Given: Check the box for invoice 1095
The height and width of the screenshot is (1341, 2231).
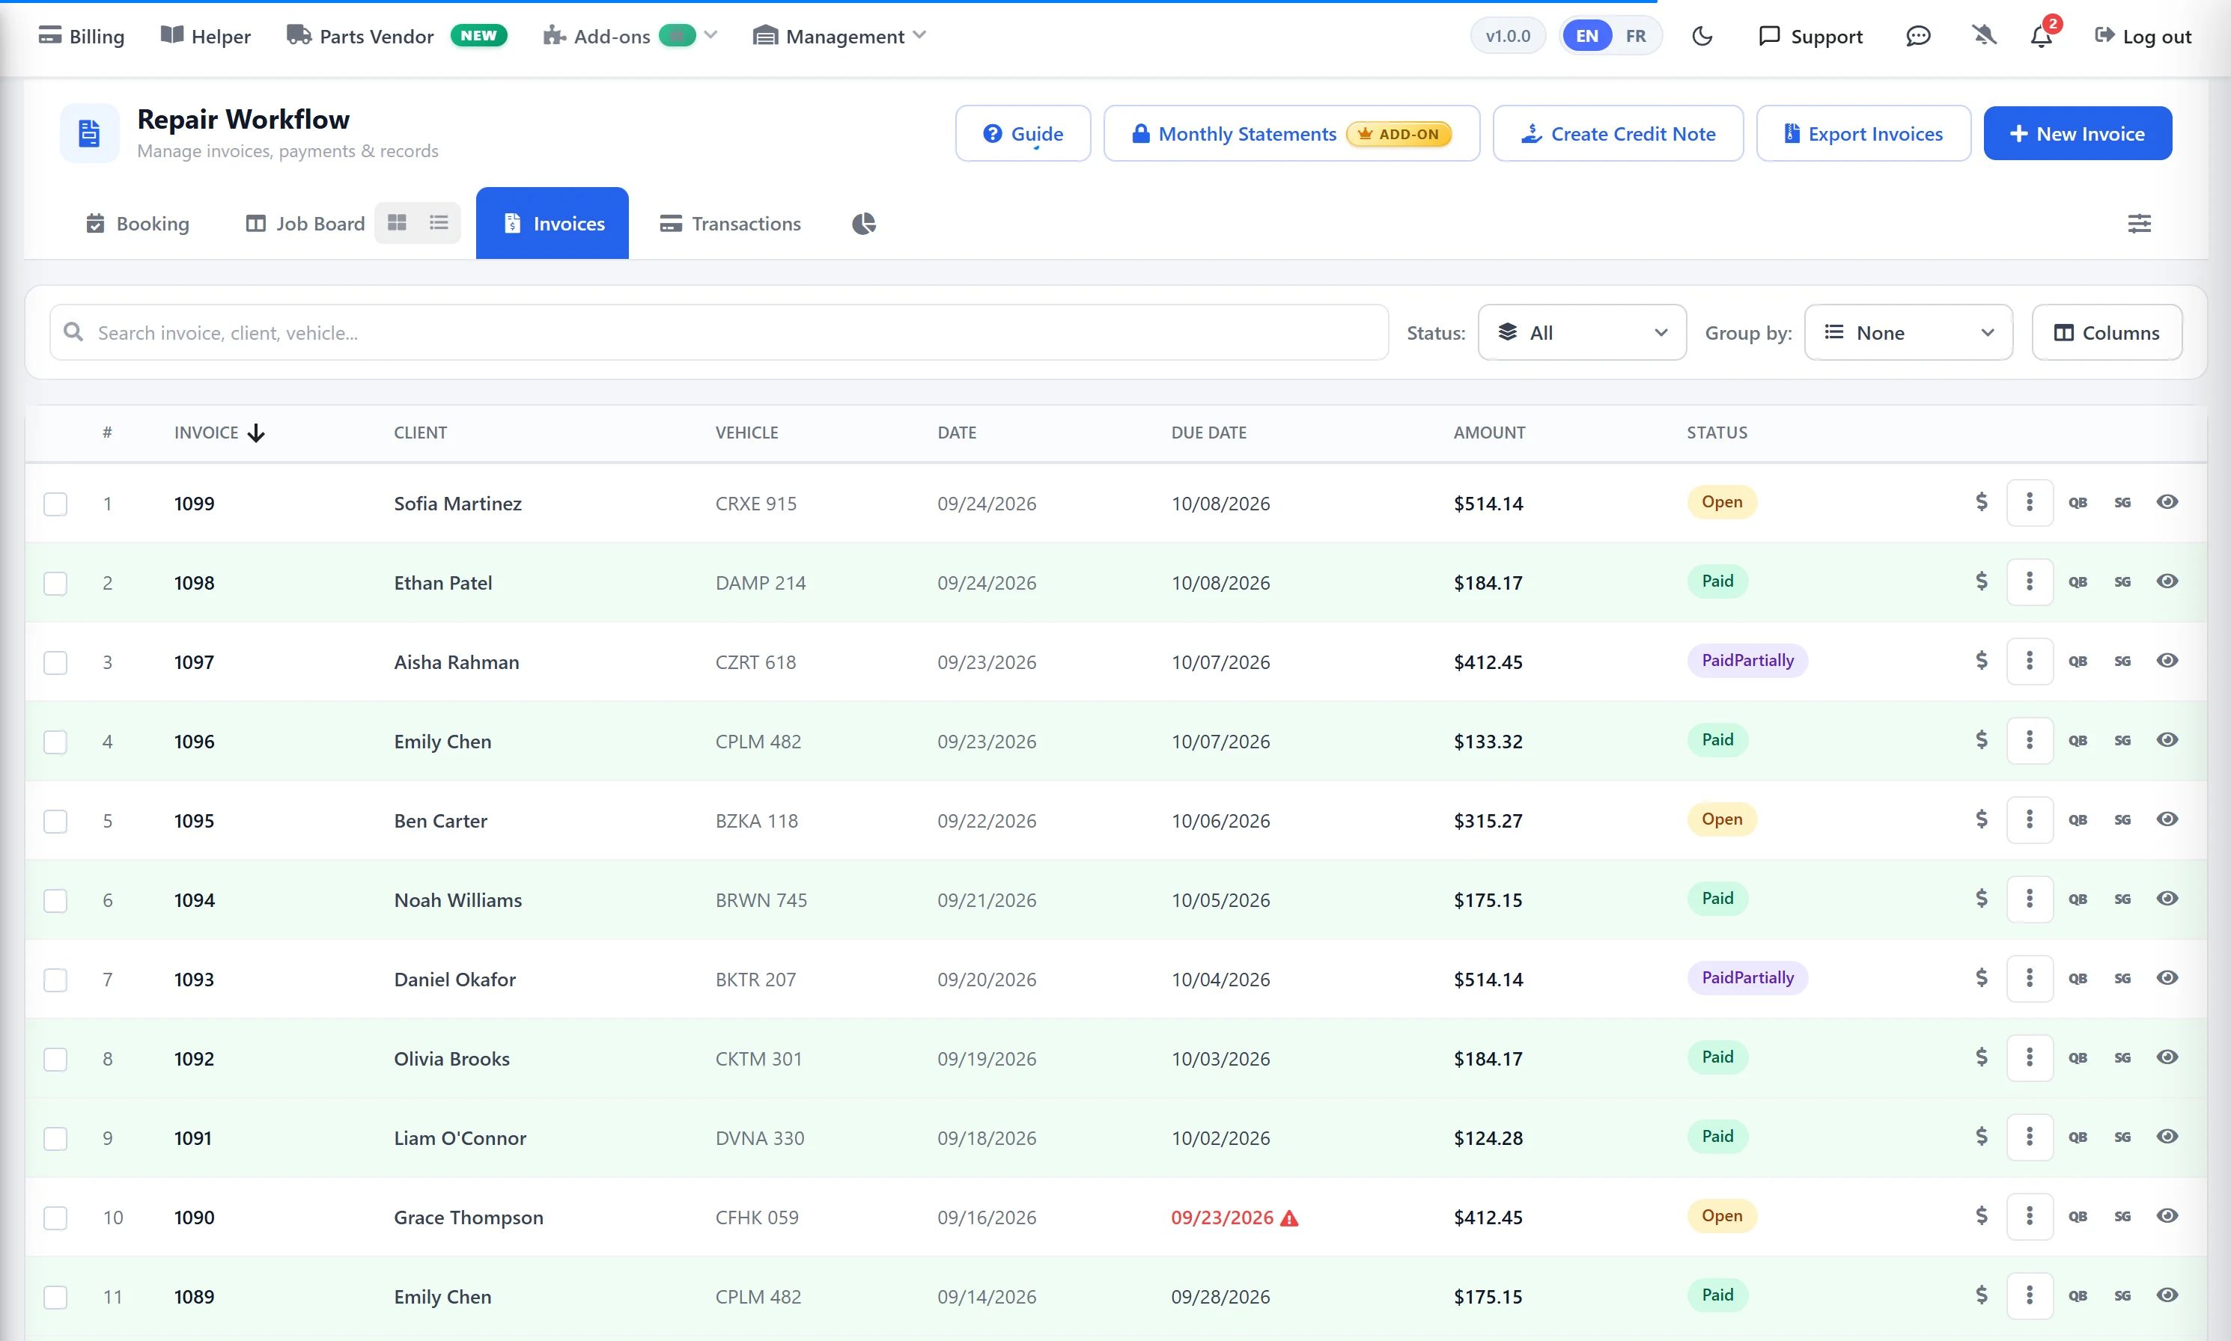Looking at the screenshot, I should [55, 820].
